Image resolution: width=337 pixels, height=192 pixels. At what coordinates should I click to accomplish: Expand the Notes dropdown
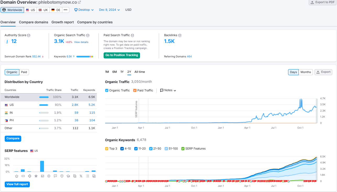[x=168, y=90]
